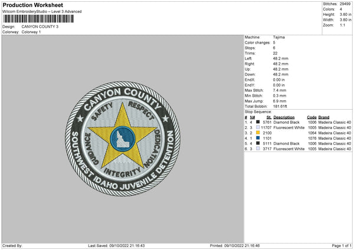354x250 pixels.
Task: Click 'Diamond Black' in the 5111-stitch row
Action: point(287,143)
